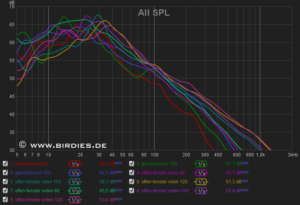Hide the geschlossen 85 trace via its checkbox
Image resolution: width=300 pixels, height=205 pixels.
tap(5, 163)
